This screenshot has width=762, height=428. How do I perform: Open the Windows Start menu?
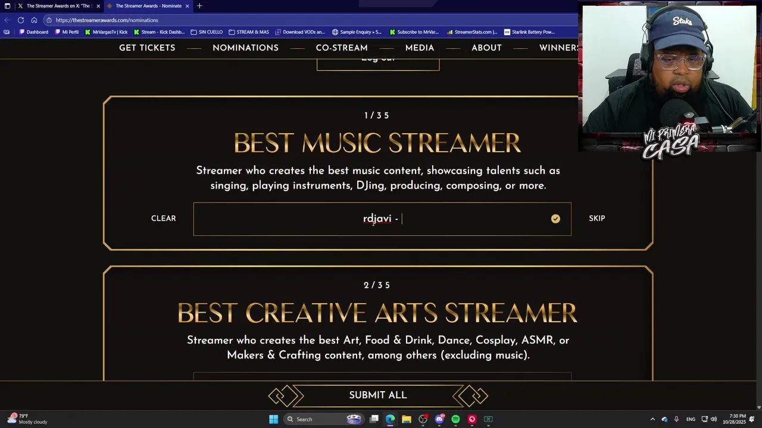(273, 419)
